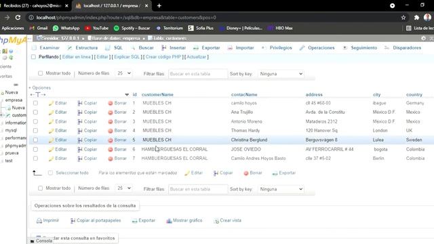Open the Disparadores tab

(x=403, y=48)
